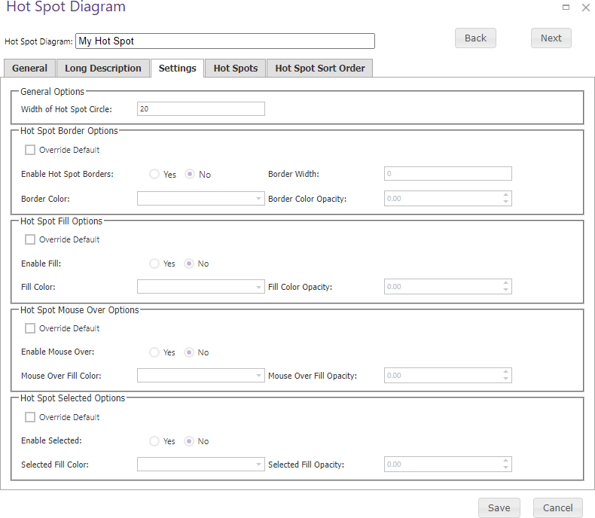The width and height of the screenshot is (595, 518).
Task: Check Override Default under Hot Spot Fill Options
Action: point(30,239)
